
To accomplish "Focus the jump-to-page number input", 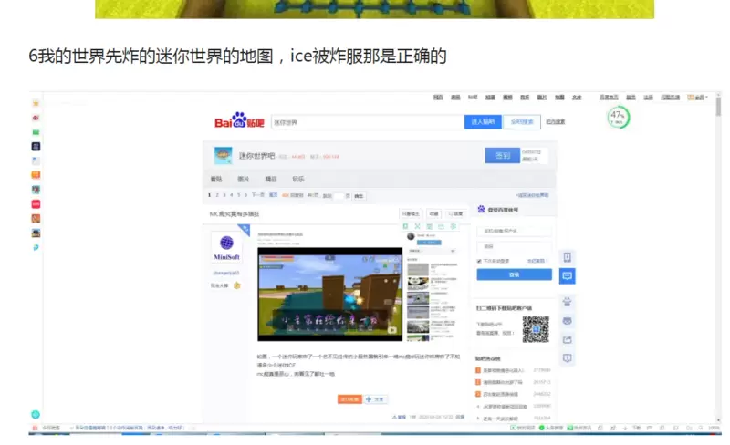I will (339, 196).
